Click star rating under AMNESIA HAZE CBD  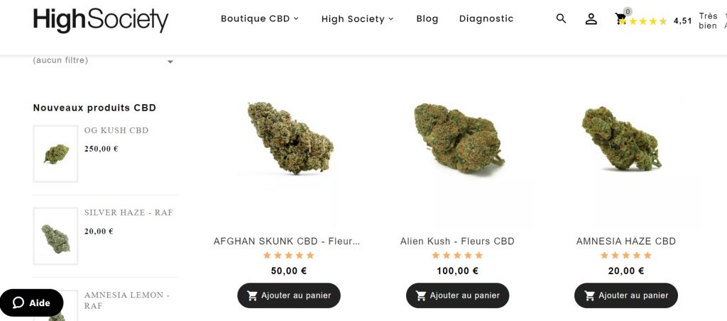pyautogui.click(x=626, y=255)
